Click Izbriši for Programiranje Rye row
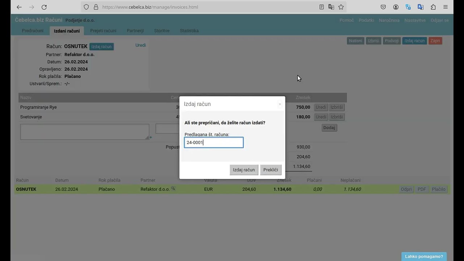The height and width of the screenshot is (261, 464). [x=337, y=107]
